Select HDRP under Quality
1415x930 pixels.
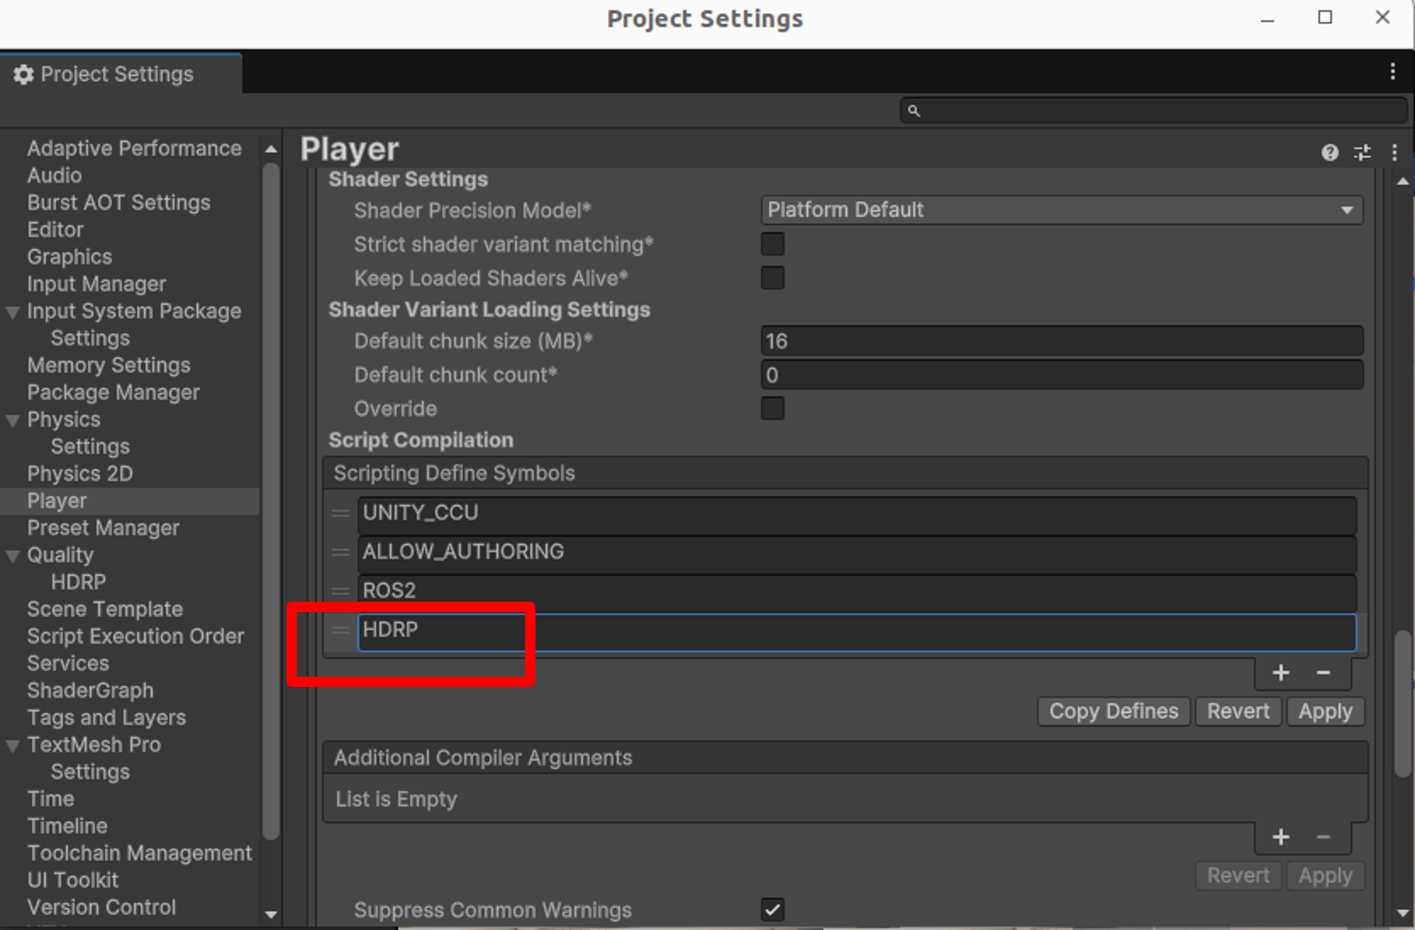(x=78, y=582)
